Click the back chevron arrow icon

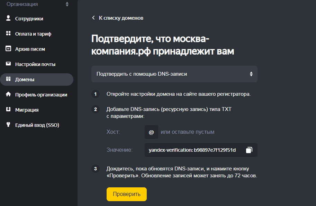click(x=93, y=18)
